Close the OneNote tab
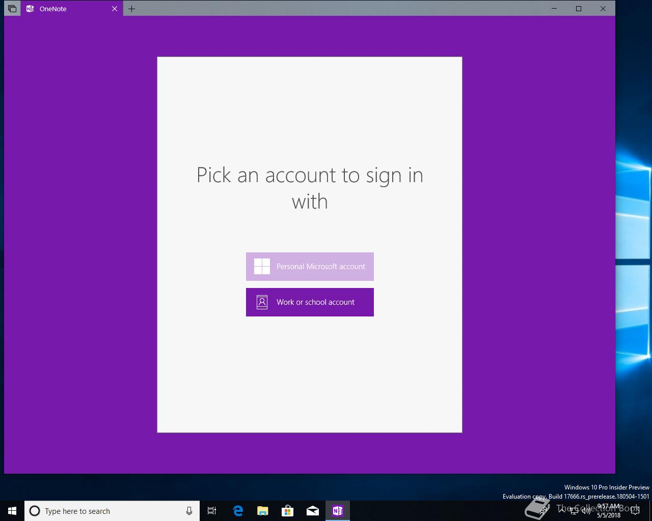652x521 pixels. [x=115, y=9]
